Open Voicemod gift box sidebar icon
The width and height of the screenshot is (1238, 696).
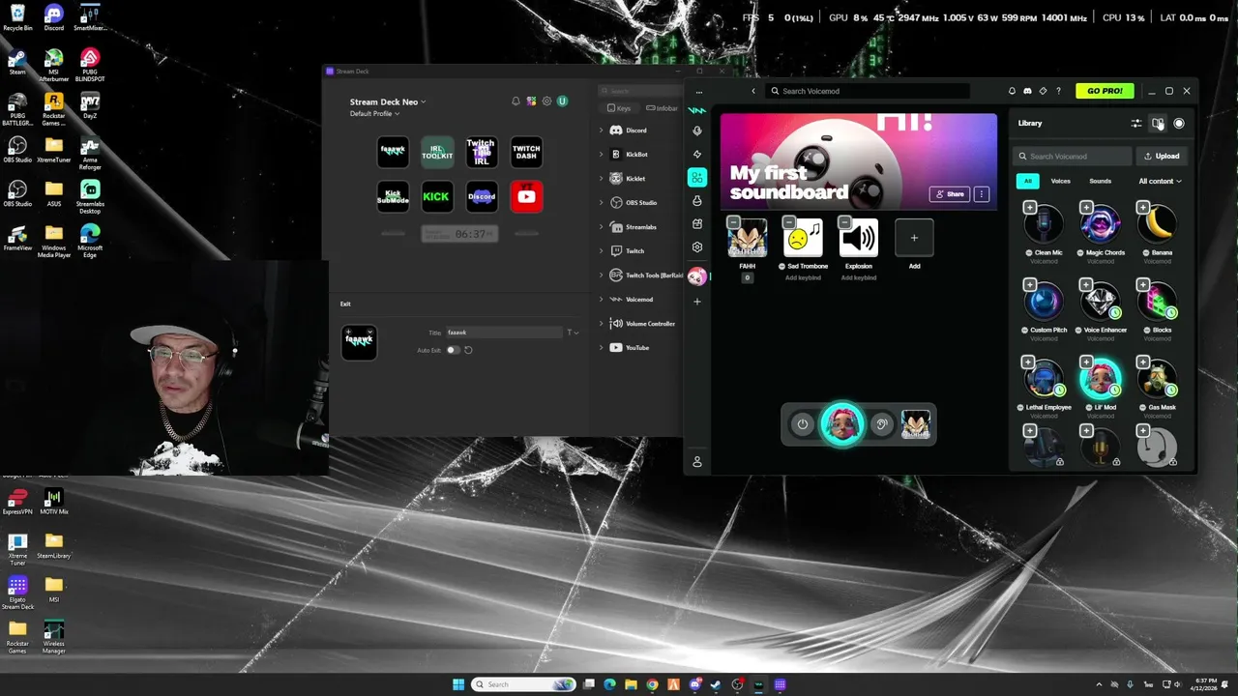[x=696, y=223]
